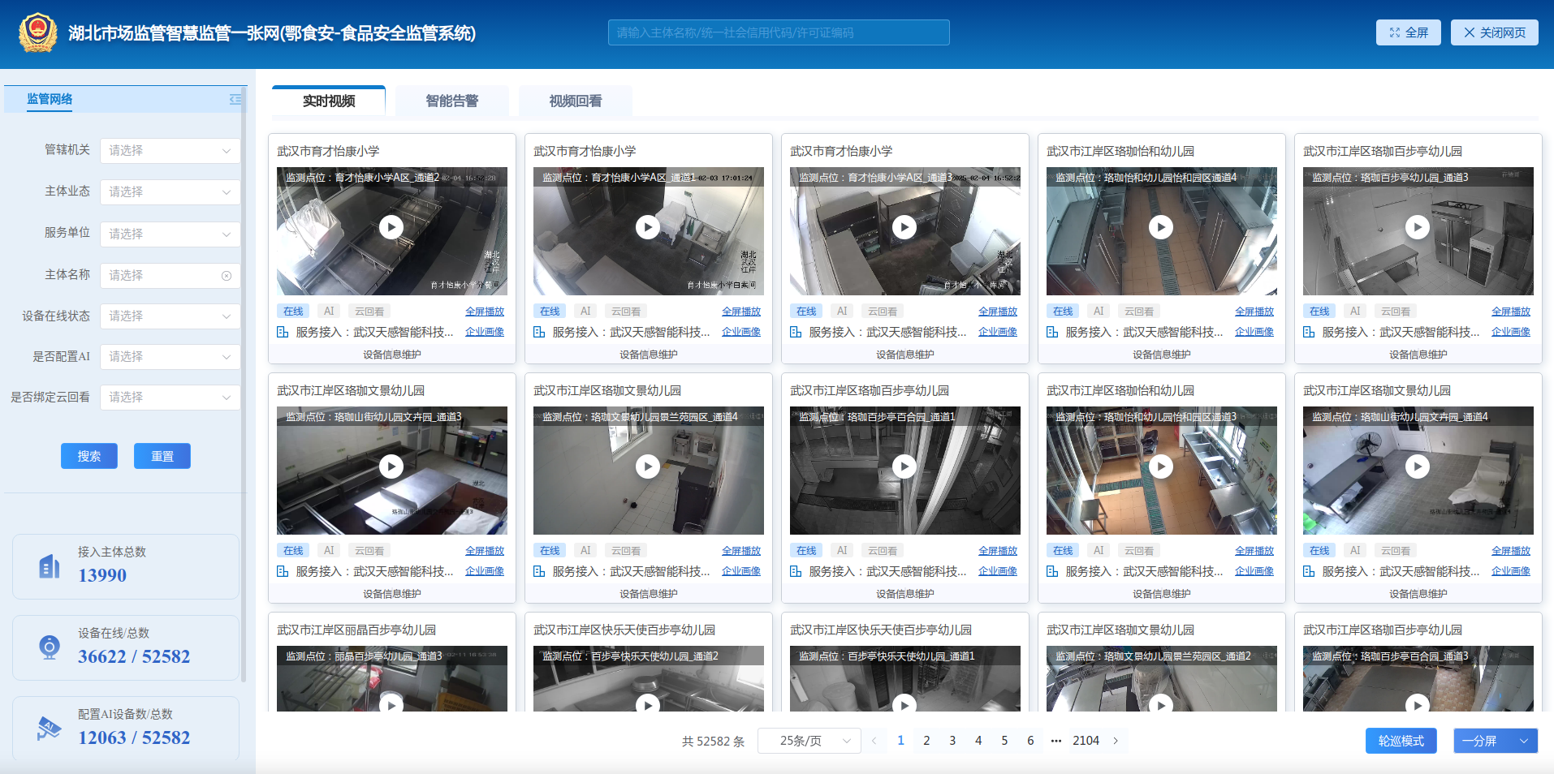Toggle 云回看 tag on 百步亭百合园_通道1 card
The height and width of the screenshot is (774, 1554).
(883, 551)
